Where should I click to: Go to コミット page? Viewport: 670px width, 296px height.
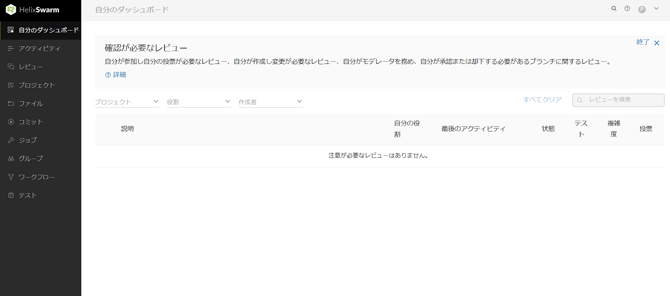[x=41, y=122]
